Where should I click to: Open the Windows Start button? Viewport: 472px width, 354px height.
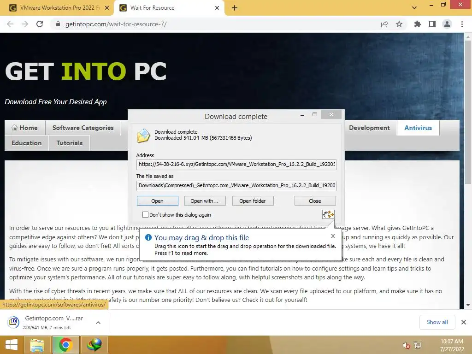point(12,345)
